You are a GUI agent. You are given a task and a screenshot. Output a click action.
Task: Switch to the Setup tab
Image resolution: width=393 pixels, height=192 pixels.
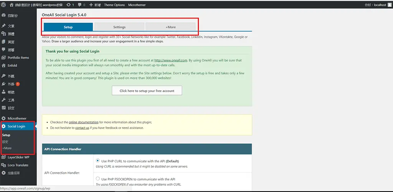pyautogui.click(x=68, y=27)
